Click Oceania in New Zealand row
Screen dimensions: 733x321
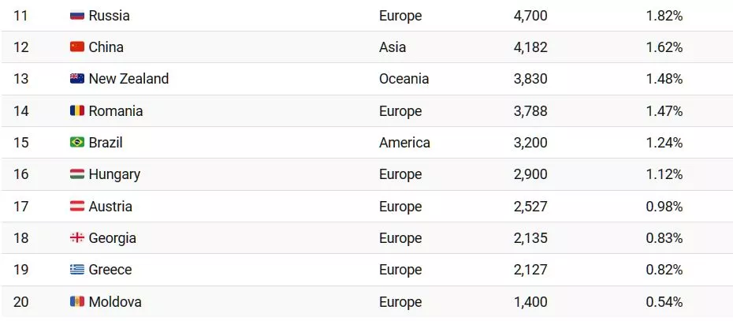coord(404,79)
